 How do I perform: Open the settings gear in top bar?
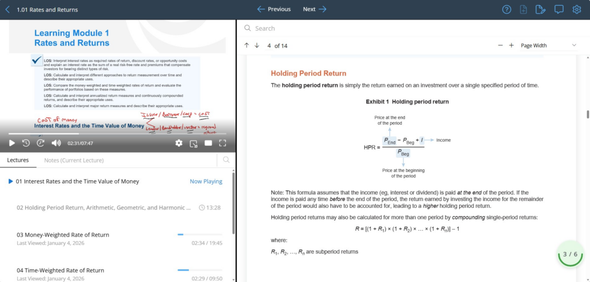[576, 9]
